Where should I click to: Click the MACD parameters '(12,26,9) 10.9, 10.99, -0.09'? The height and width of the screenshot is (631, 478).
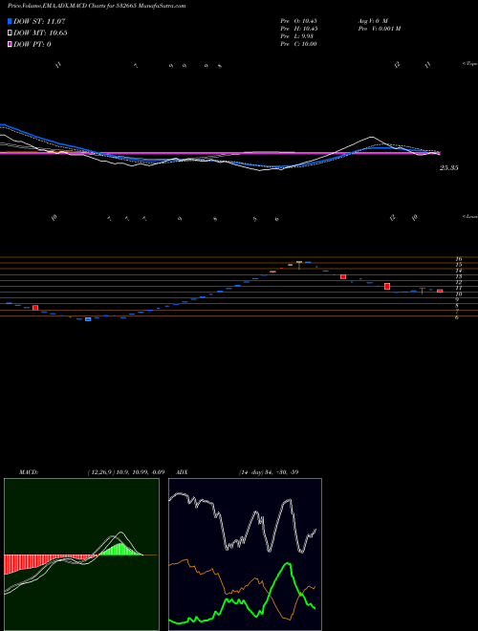(125, 472)
